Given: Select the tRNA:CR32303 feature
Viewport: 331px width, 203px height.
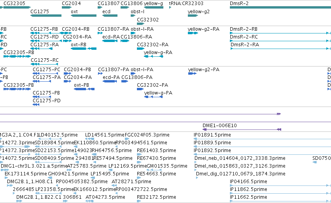Looking at the screenshot, I should [x=170, y=7].
